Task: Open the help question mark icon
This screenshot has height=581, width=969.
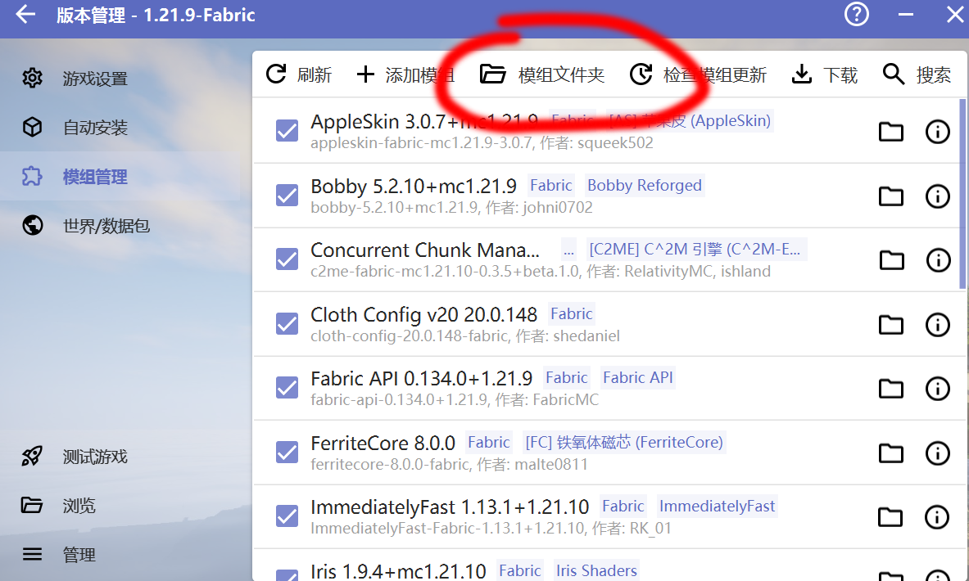Action: (856, 15)
